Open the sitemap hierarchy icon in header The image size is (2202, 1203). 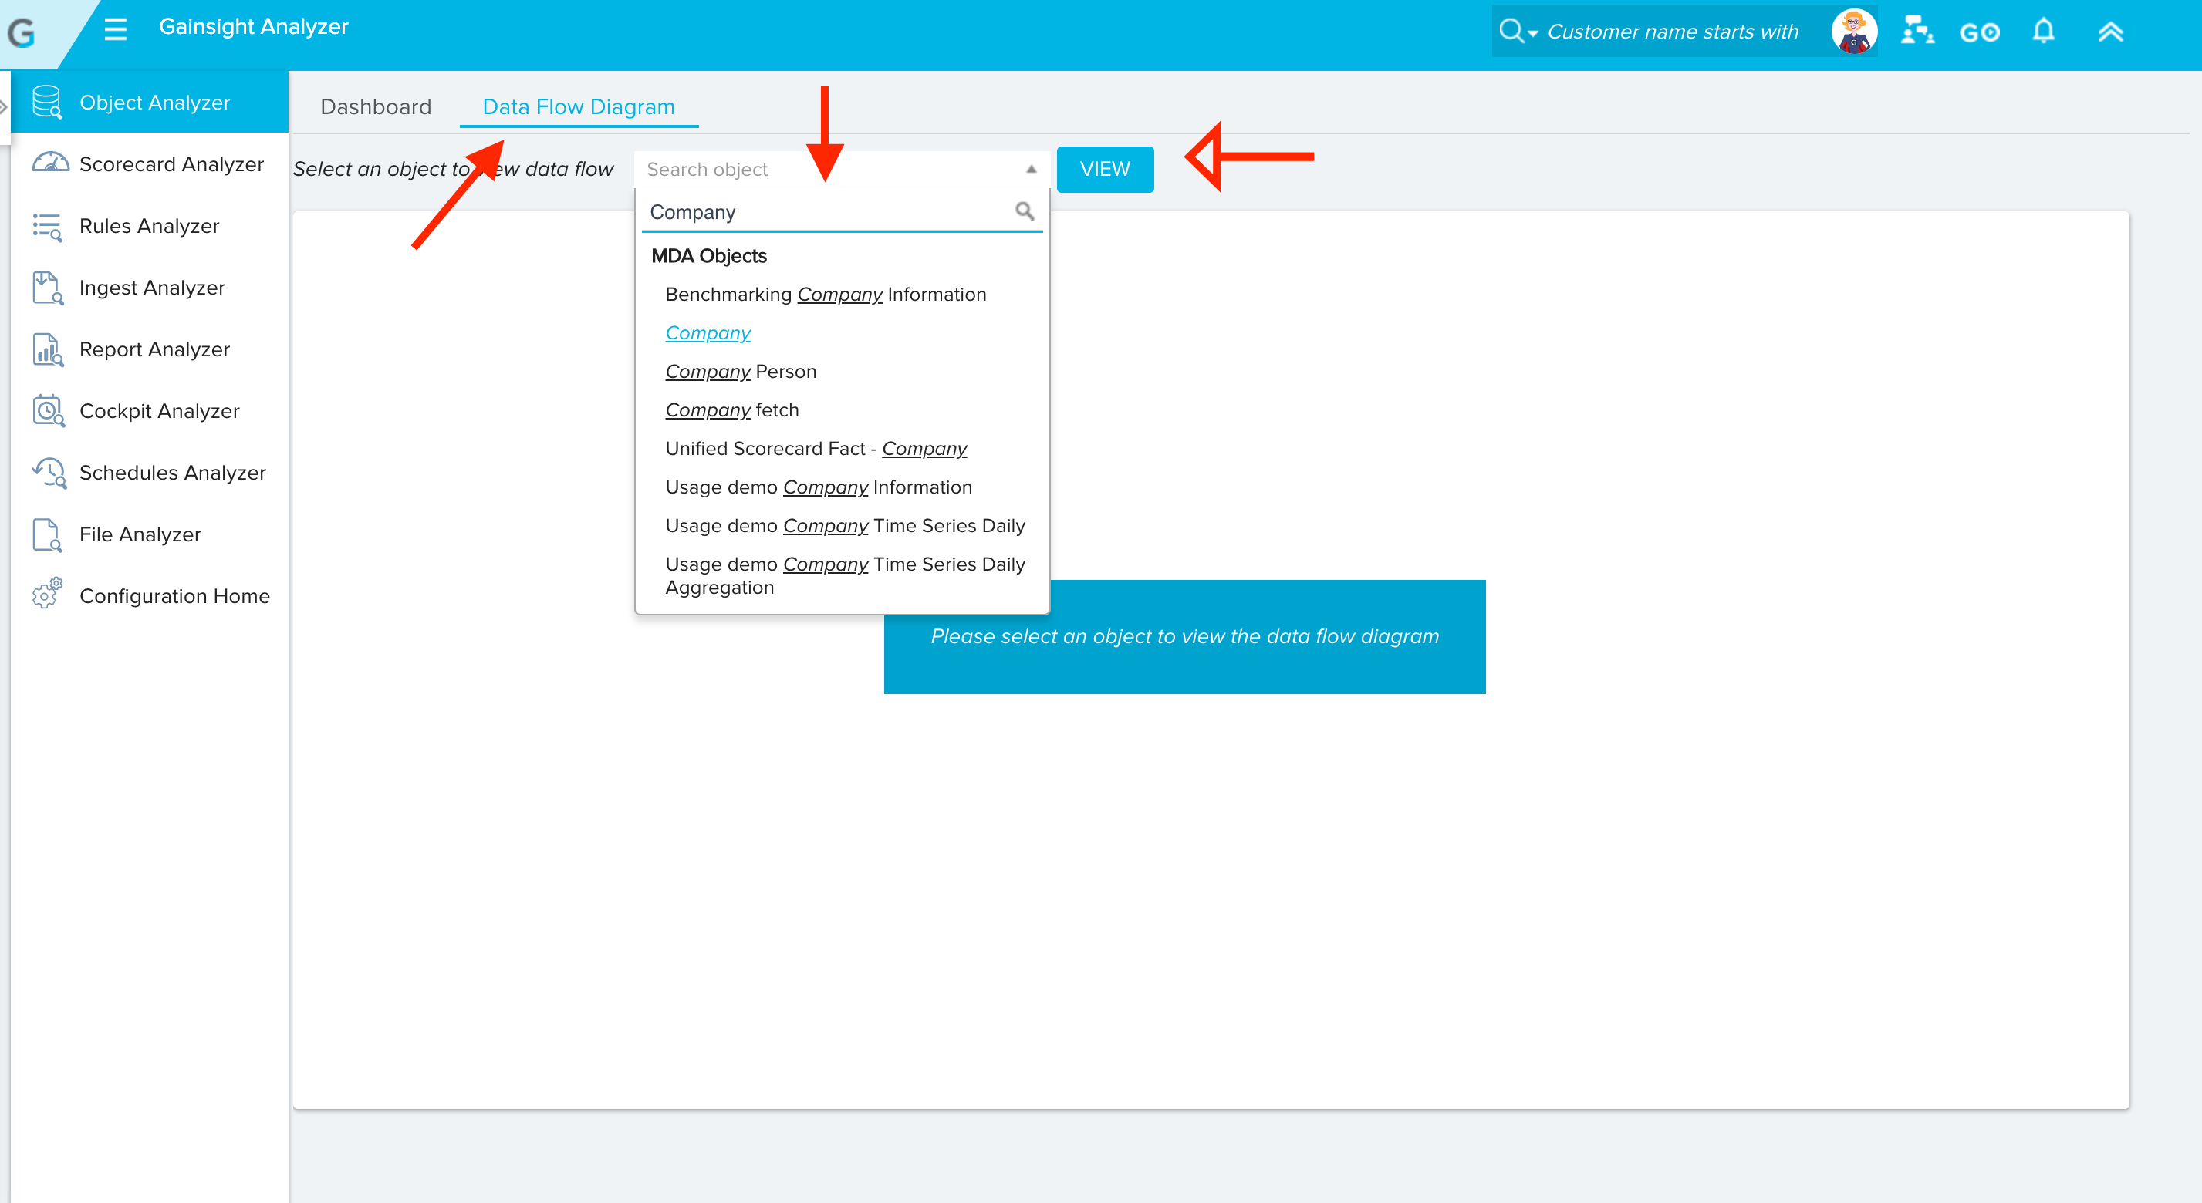pos(1917,31)
